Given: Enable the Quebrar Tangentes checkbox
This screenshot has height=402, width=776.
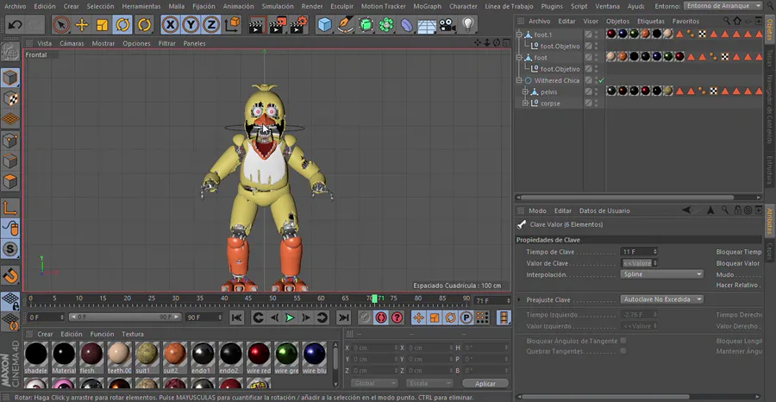Looking at the screenshot, I should 623,350.
